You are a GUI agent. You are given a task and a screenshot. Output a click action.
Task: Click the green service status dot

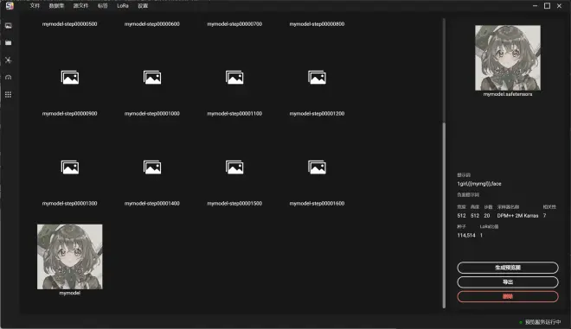tap(521, 322)
